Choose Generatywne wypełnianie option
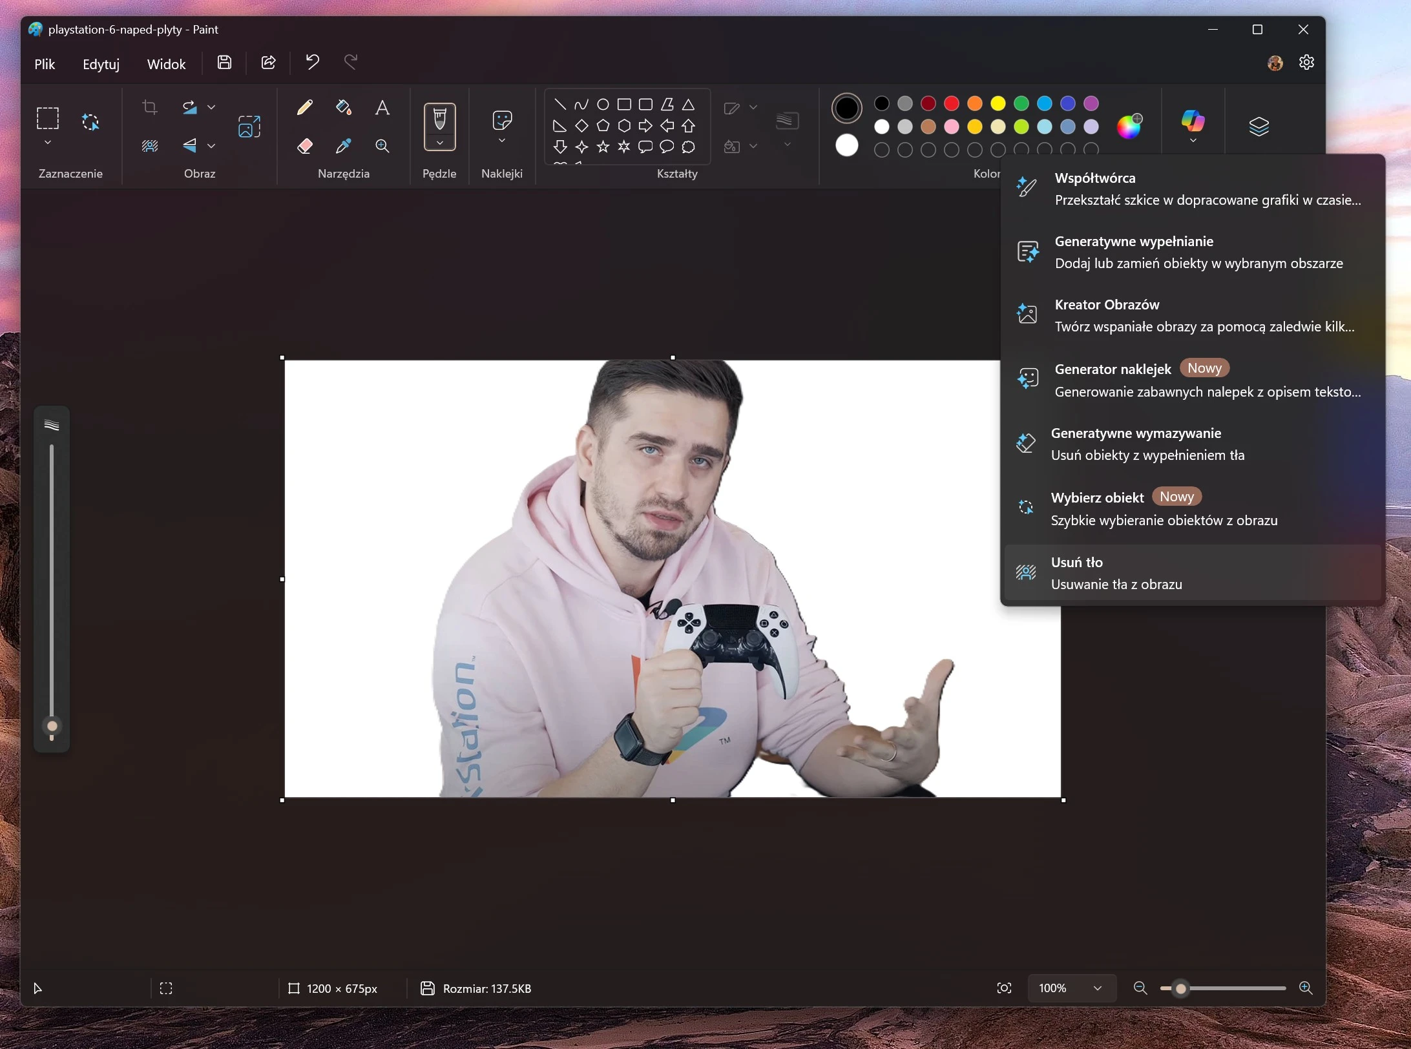 click(1193, 252)
